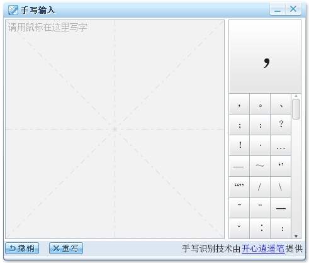Insert the enumeration comma 、 symbol
Screen dimensions: 309x263
pos(281,104)
